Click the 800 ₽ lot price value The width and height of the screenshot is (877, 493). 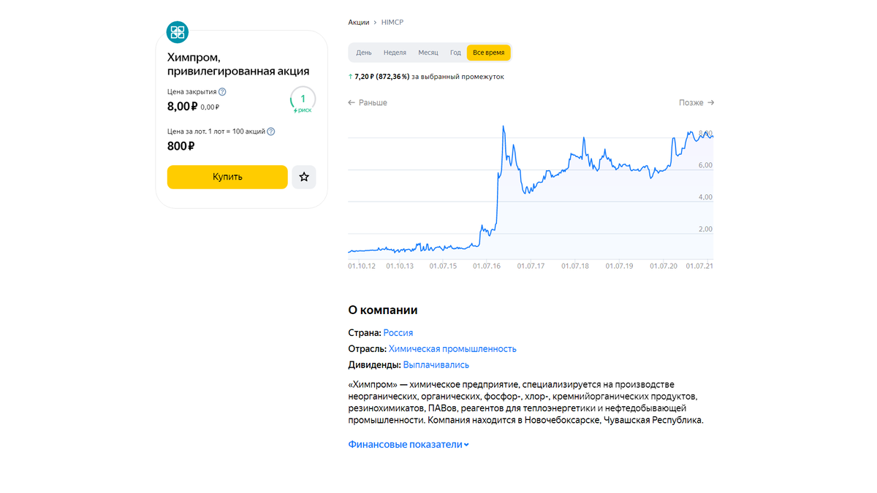point(181,146)
